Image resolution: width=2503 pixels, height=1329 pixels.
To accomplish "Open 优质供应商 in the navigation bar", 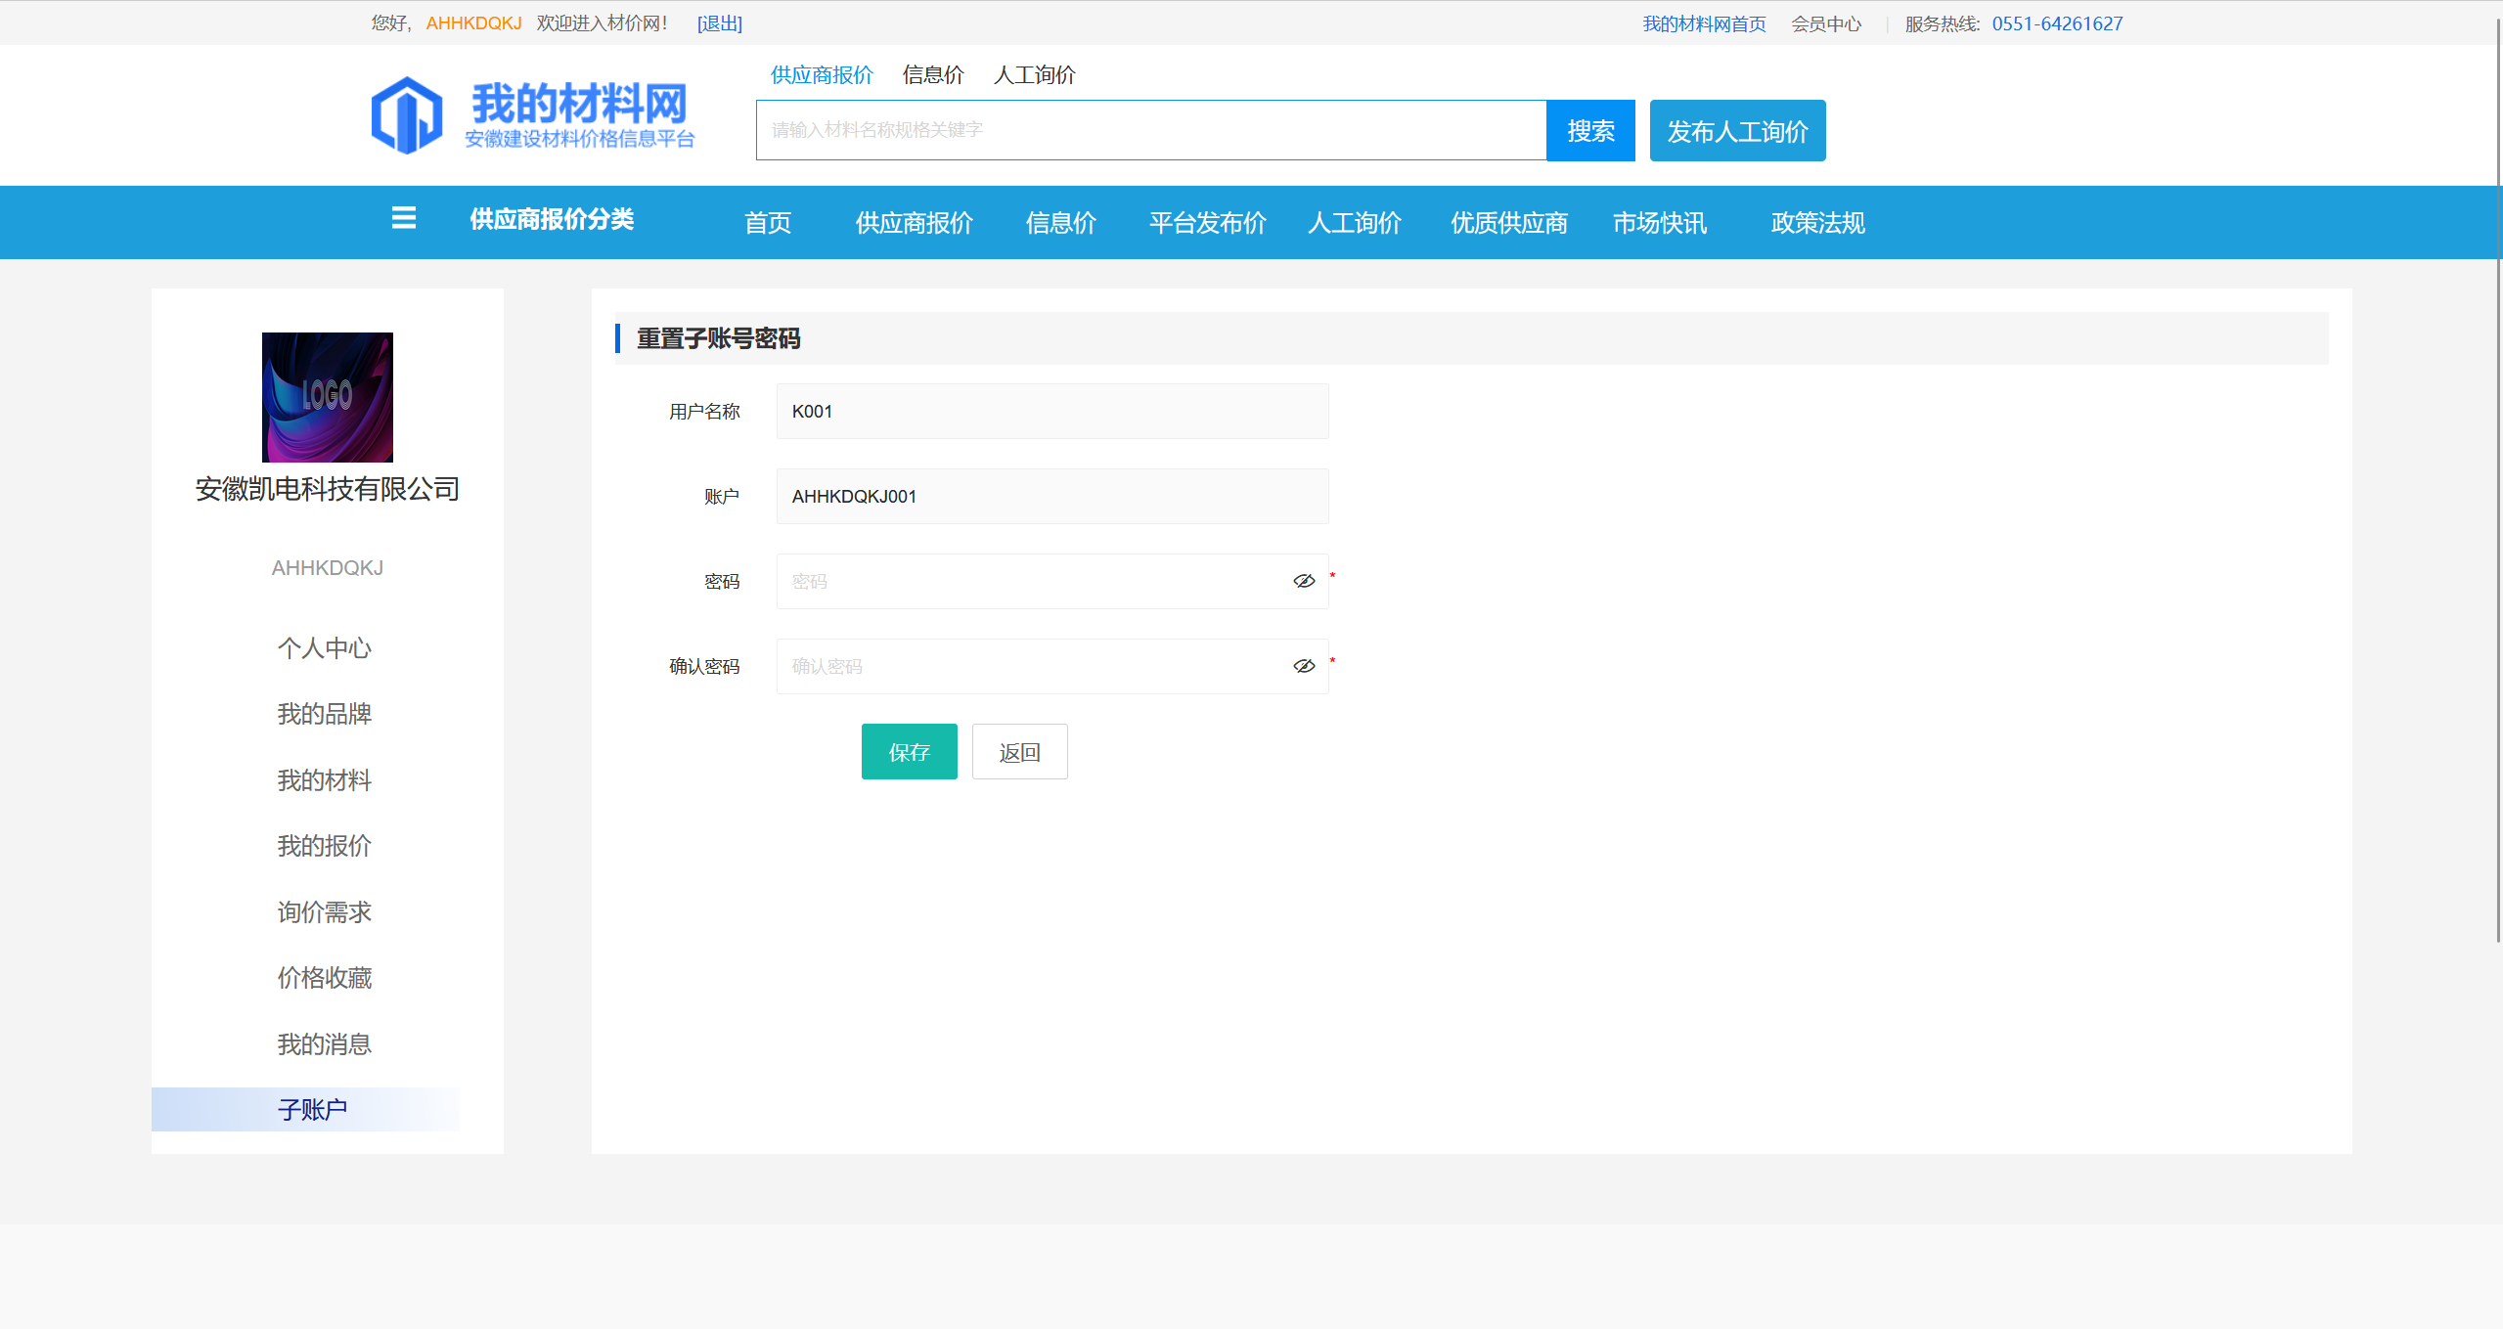I will click(x=1508, y=223).
